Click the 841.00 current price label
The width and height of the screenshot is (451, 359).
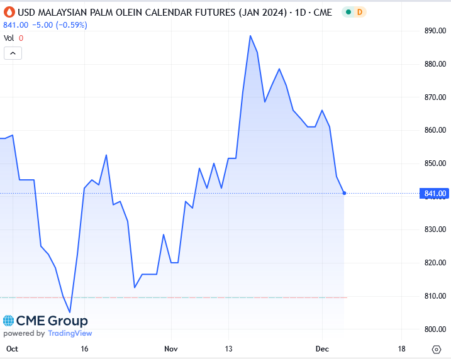(x=435, y=194)
